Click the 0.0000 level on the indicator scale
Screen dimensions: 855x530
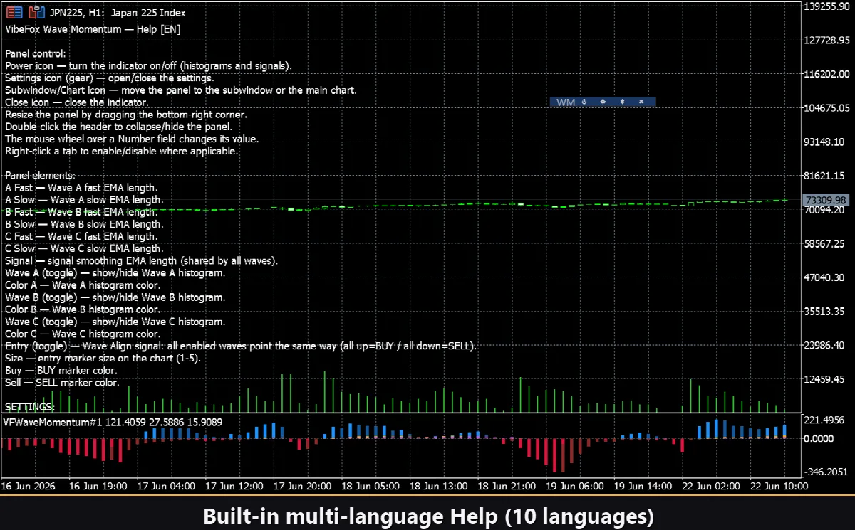click(x=819, y=438)
